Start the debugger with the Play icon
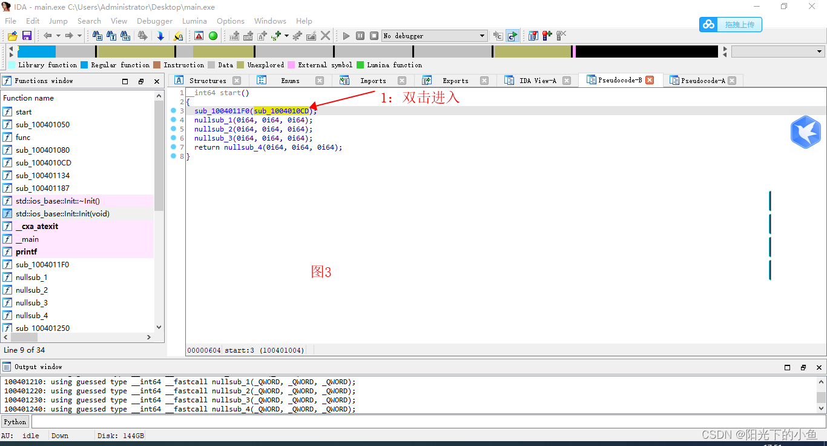This screenshot has height=446, width=827. [346, 35]
